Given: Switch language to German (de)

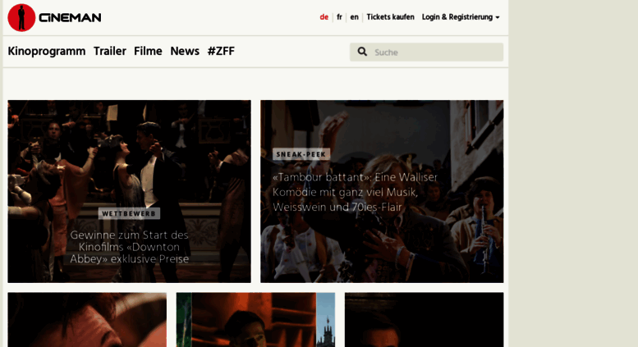Looking at the screenshot, I should click(x=324, y=17).
